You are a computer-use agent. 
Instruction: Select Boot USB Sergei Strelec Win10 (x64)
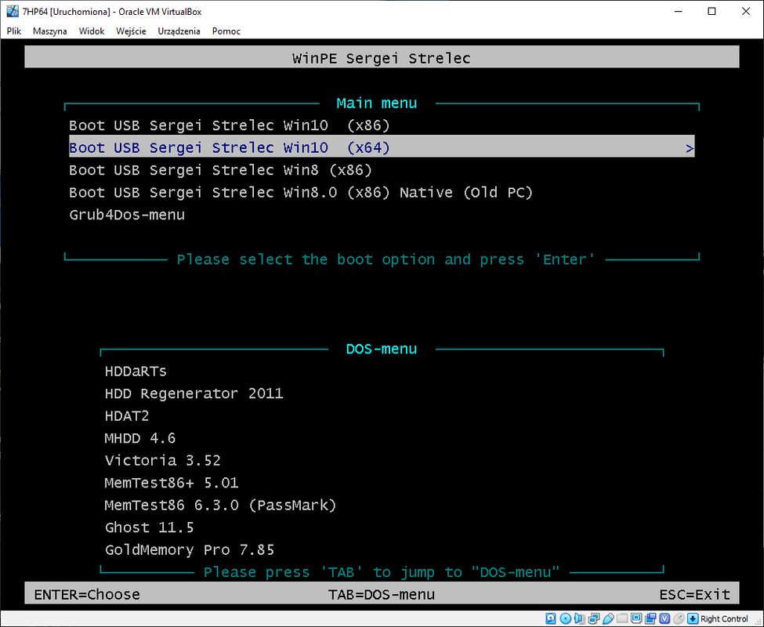[x=382, y=147]
